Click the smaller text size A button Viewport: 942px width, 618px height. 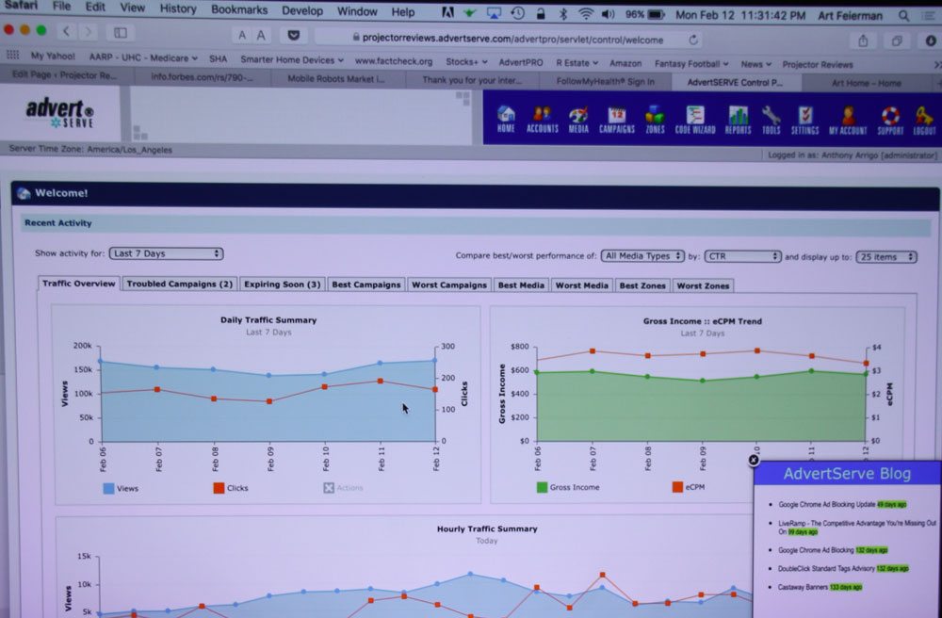pyautogui.click(x=241, y=36)
